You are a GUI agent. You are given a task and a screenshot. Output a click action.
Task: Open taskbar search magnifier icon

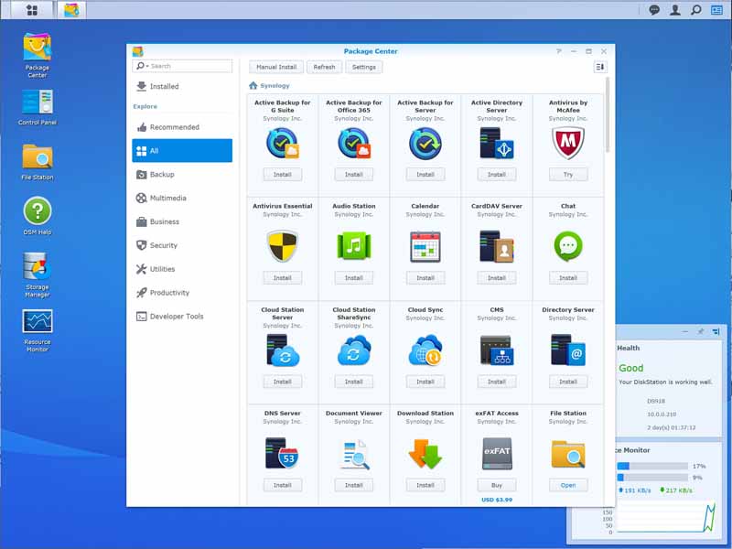[x=696, y=10]
